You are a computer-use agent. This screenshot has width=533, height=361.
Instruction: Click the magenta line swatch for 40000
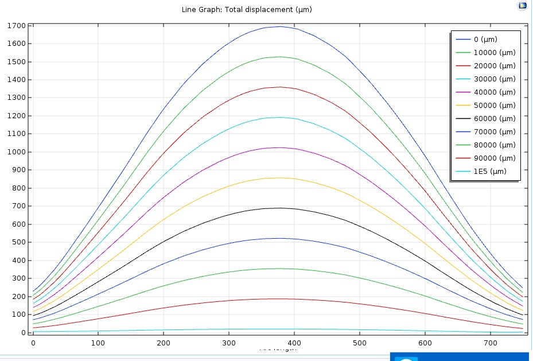(x=463, y=92)
